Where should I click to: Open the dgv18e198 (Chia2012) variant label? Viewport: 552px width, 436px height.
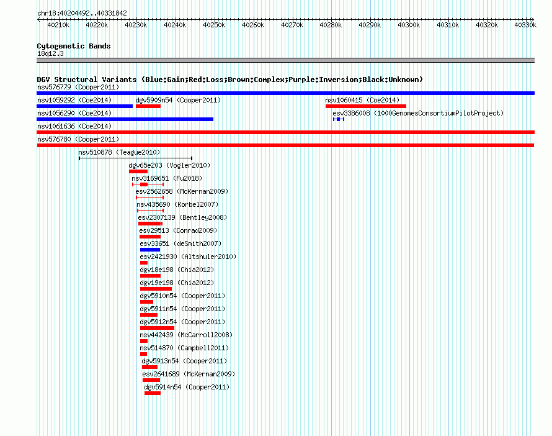tap(177, 270)
